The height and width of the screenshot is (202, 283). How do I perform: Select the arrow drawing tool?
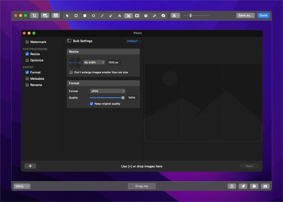click(x=111, y=16)
